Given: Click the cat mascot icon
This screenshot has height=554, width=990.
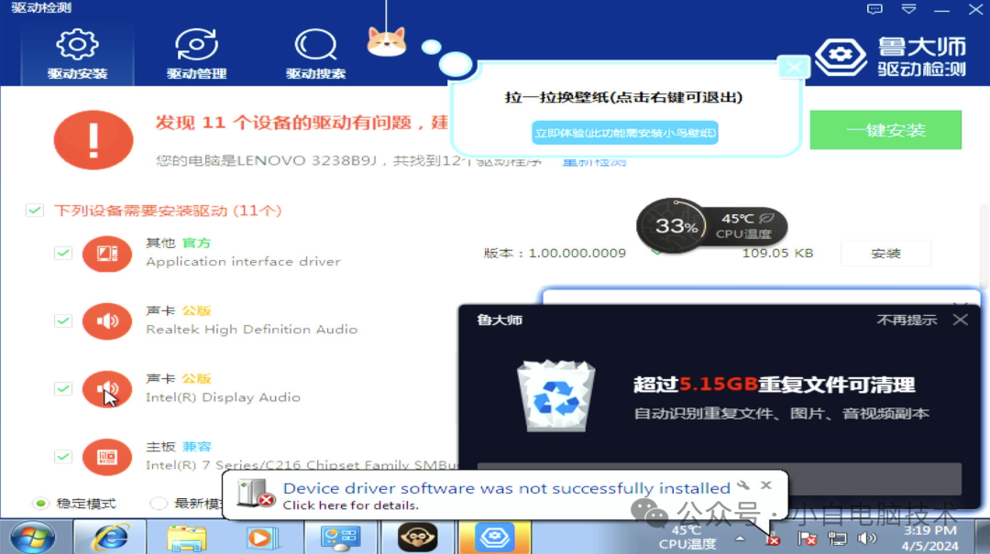Looking at the screenshot, I should (x=387, y=41).
